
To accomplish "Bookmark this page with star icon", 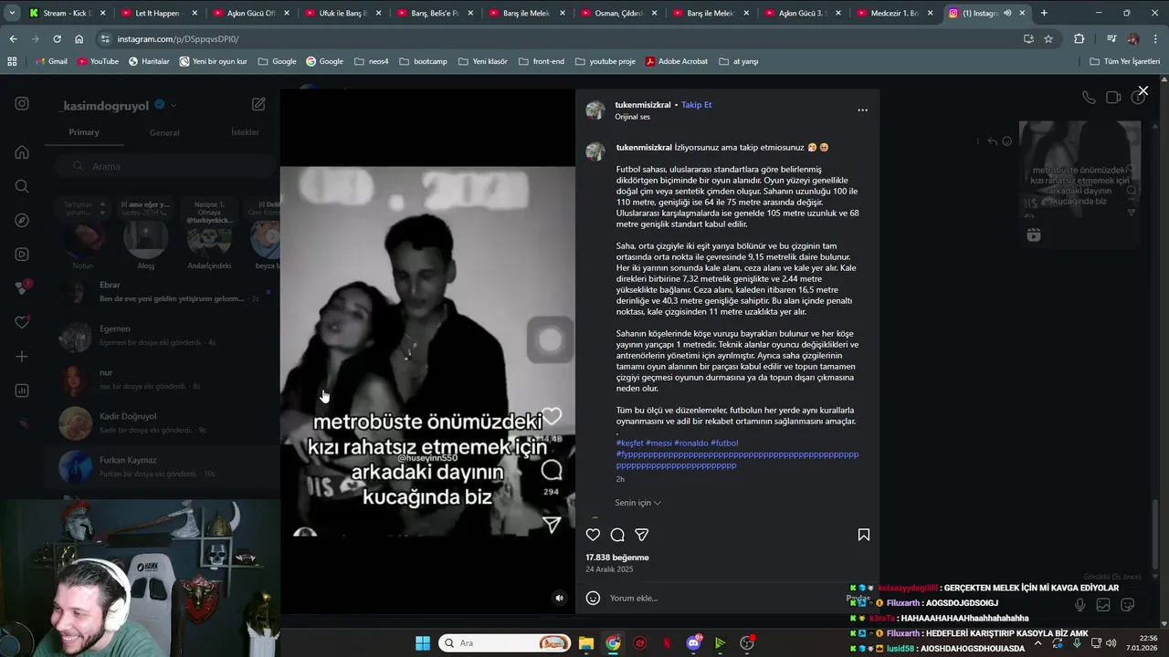I will click(x=1048, y=39).
